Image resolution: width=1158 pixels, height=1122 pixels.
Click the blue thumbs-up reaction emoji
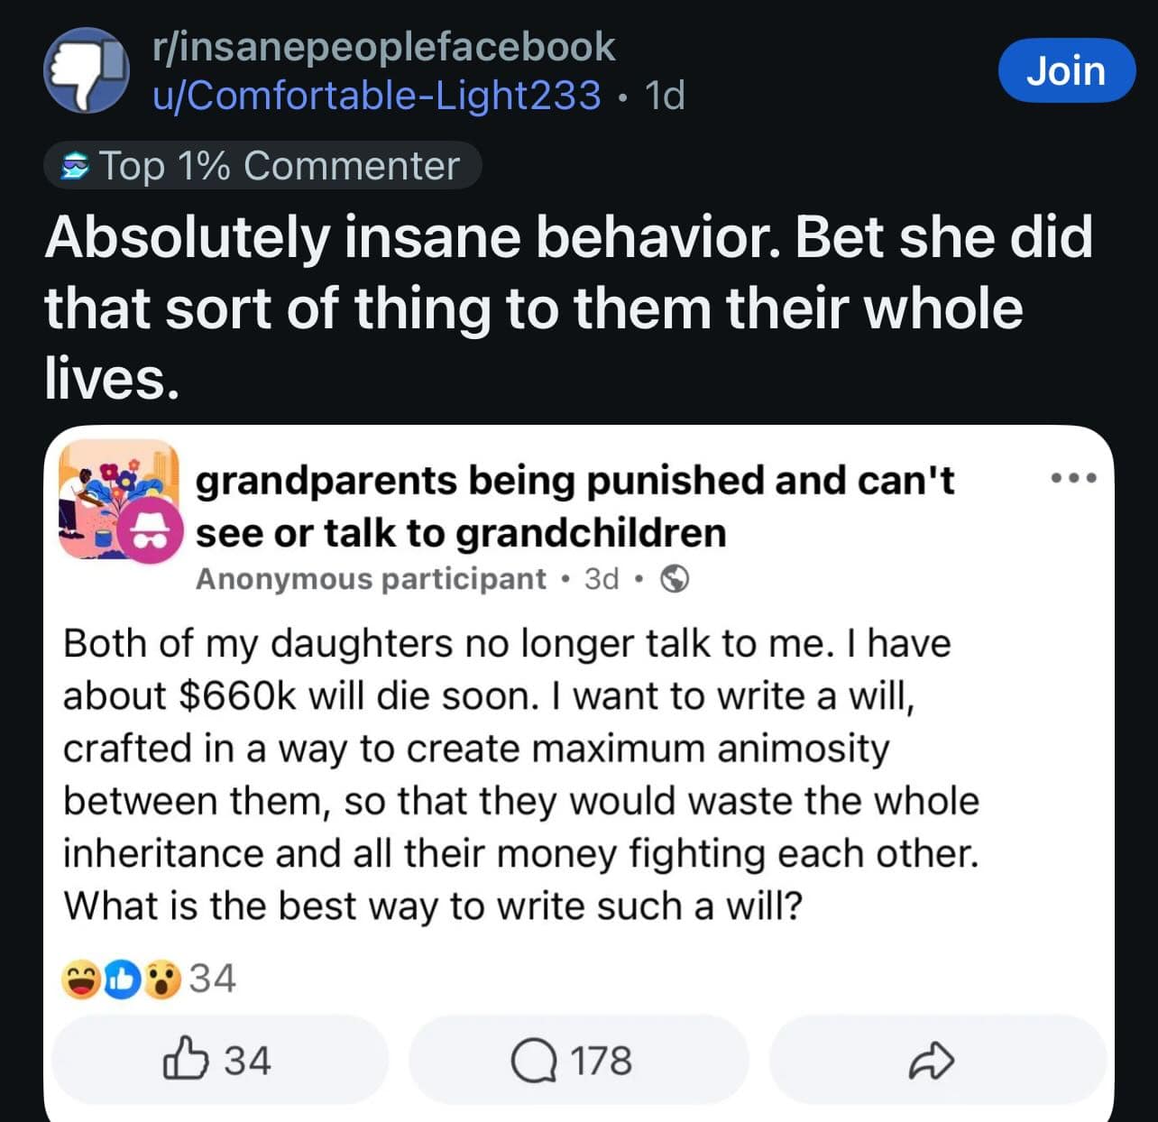122,979
